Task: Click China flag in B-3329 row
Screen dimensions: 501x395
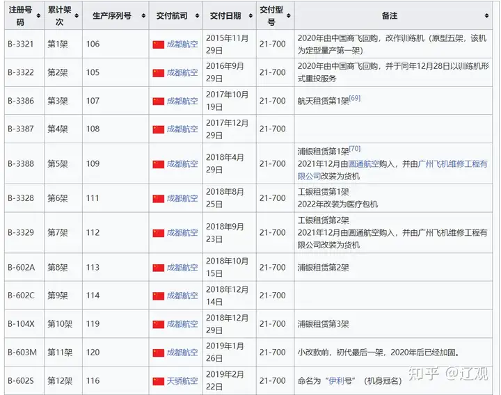Action: click(x=158, y=233)
